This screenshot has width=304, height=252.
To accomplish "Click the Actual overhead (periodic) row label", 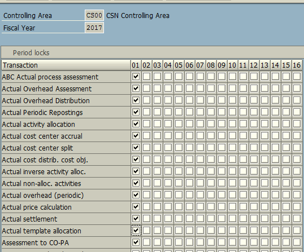I will 43,195.
